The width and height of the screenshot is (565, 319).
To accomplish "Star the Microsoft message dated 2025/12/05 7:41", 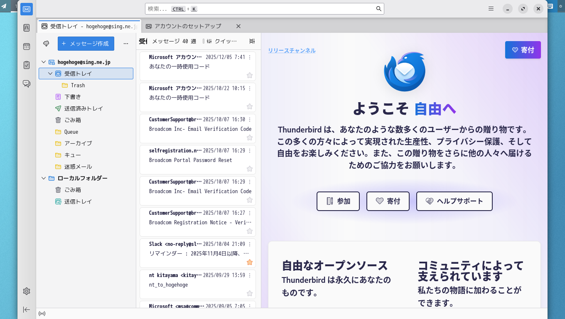I will (x=250, y=75).
